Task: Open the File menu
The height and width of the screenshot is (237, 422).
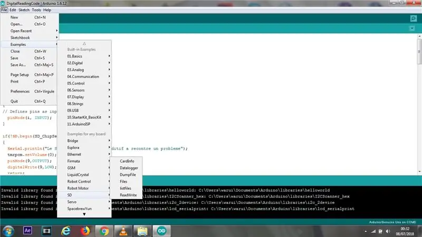Action: click(x=4, y=10)
